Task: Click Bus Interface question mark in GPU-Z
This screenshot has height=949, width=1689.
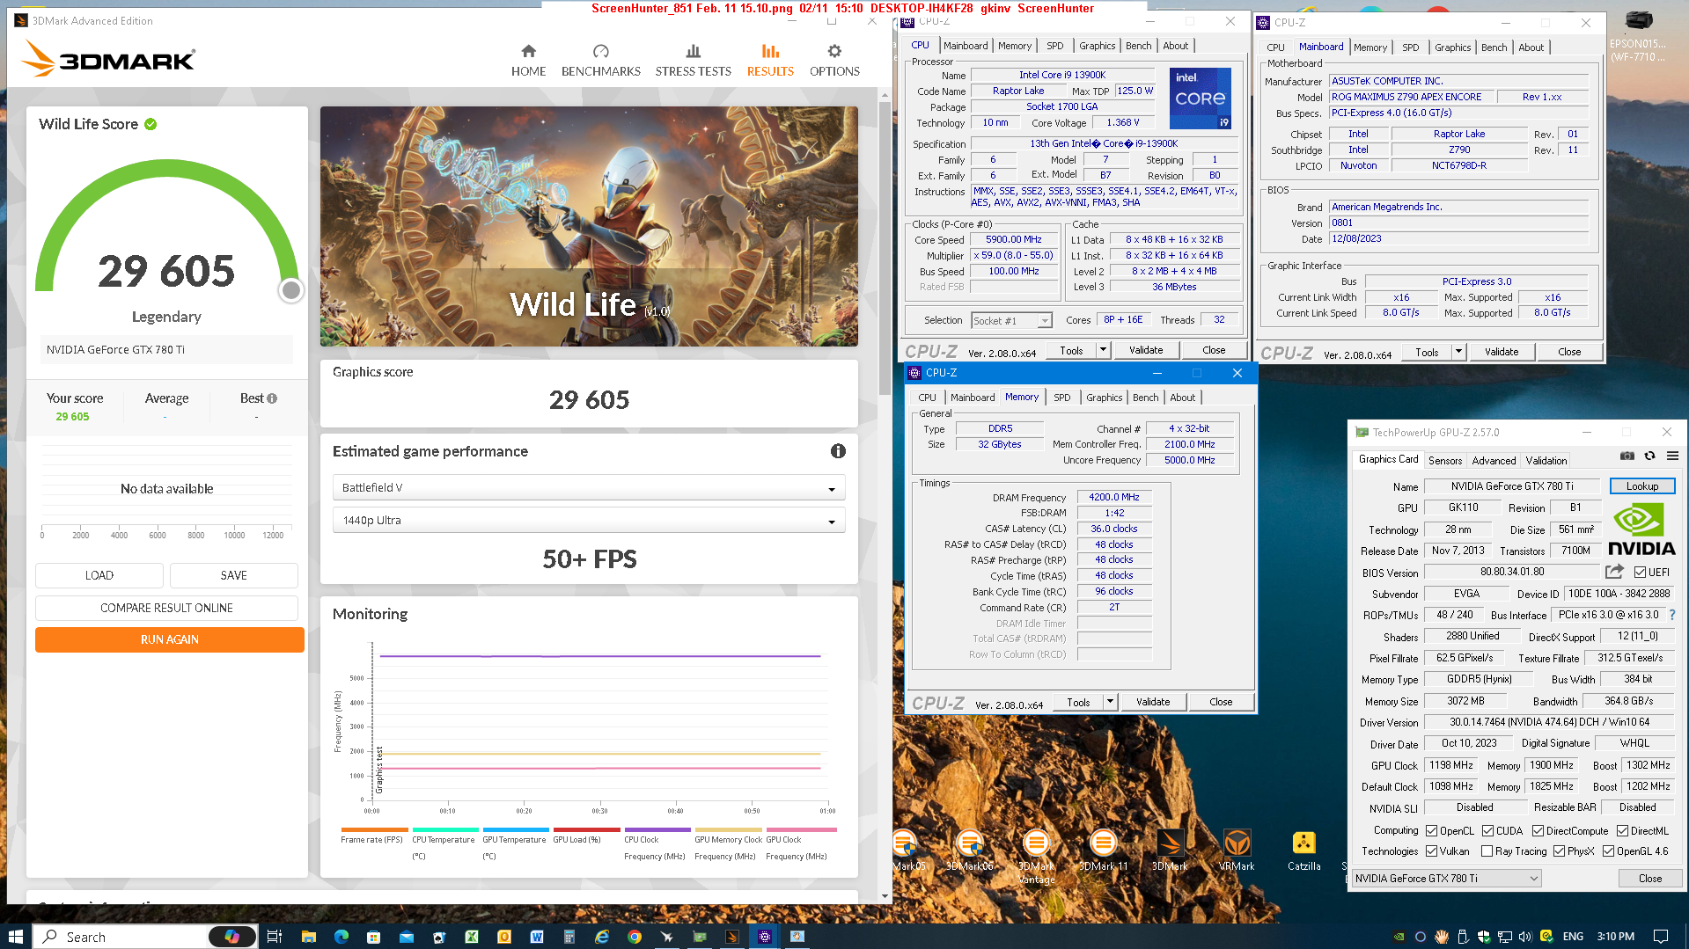Action: (1672, 615)
